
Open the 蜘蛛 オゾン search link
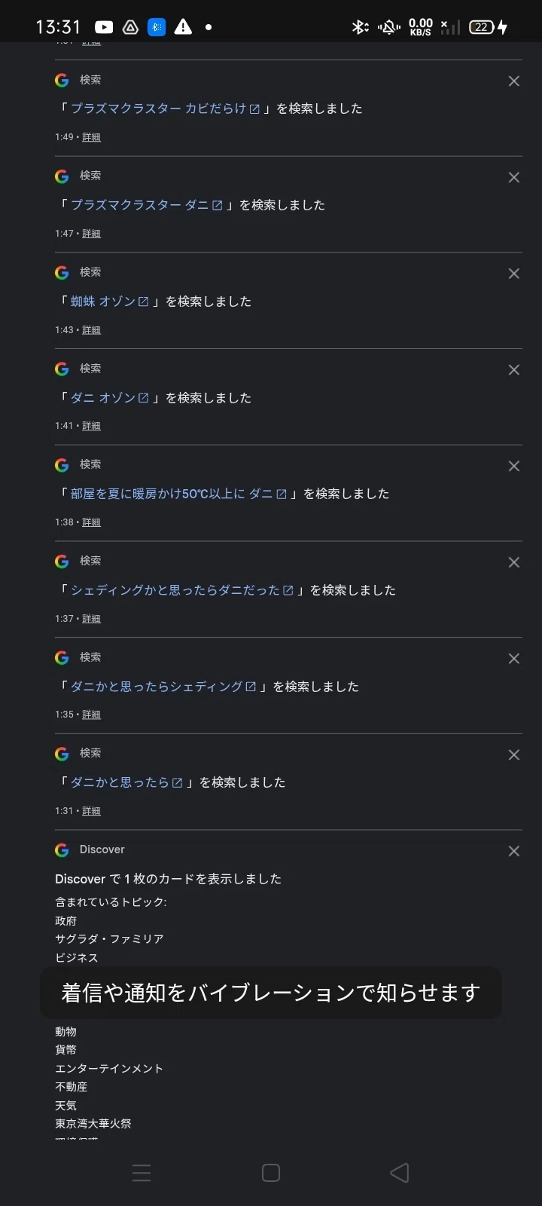(109, 301)
